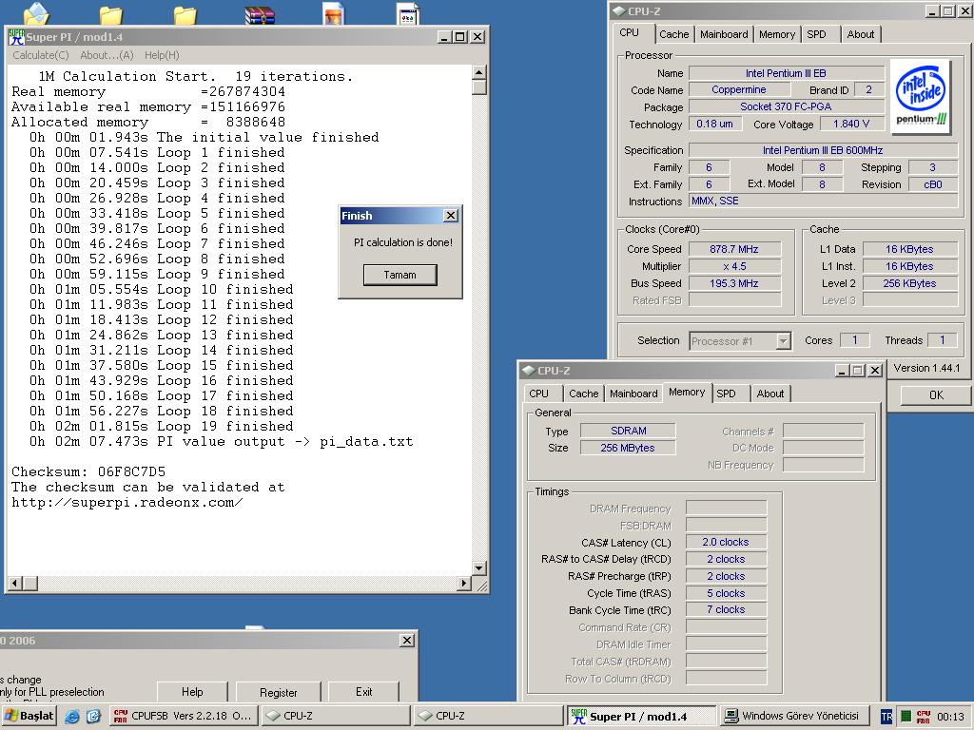The image size is (974, 730).
Task: Click OK button in CPU-Z window
Action: point(936,395)
